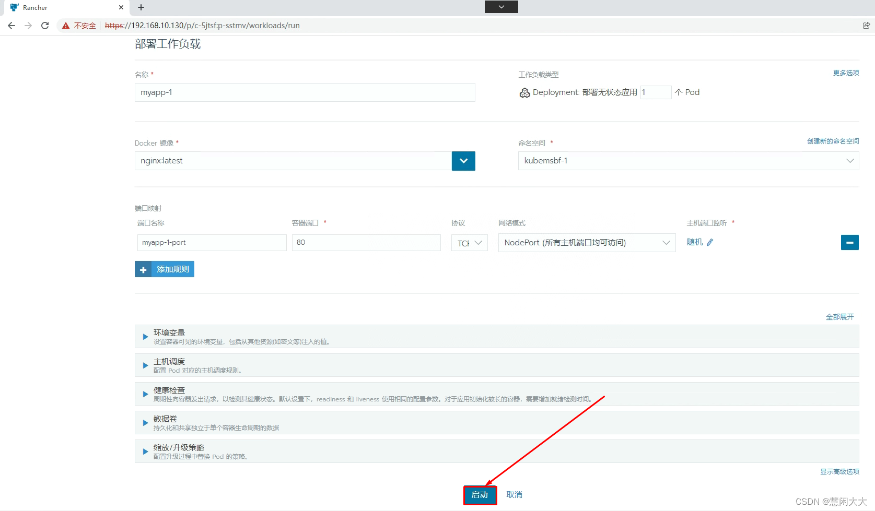This screenshot has height=511, width=875.
Task: Edit the Pod count field
Action: click(x=656, y=92)
